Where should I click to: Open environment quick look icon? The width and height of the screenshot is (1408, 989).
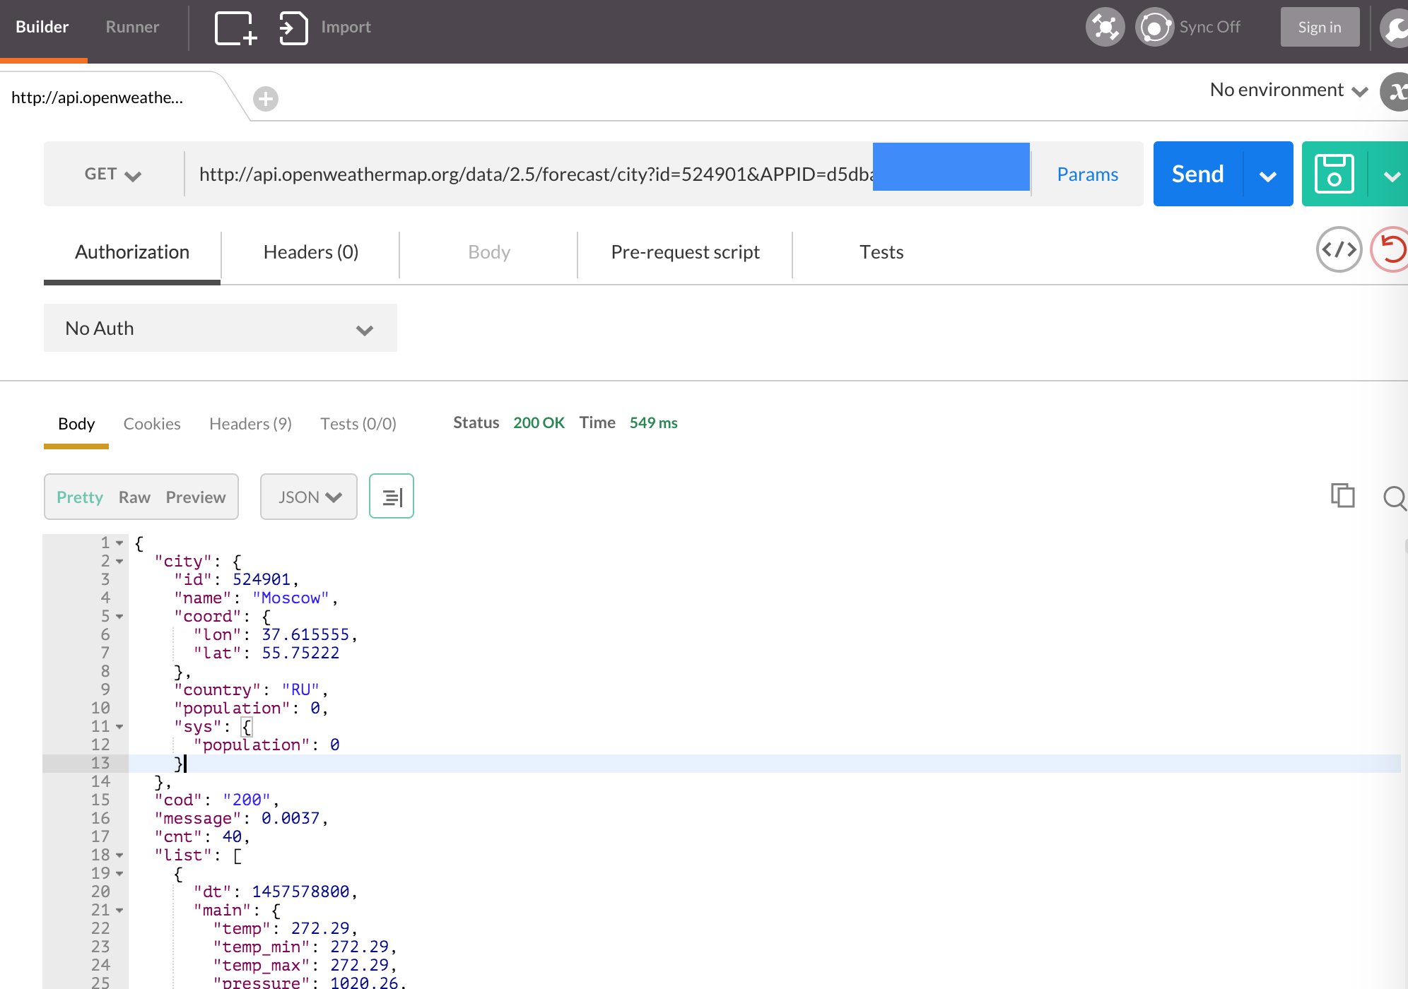click(x=1395, y=92)
